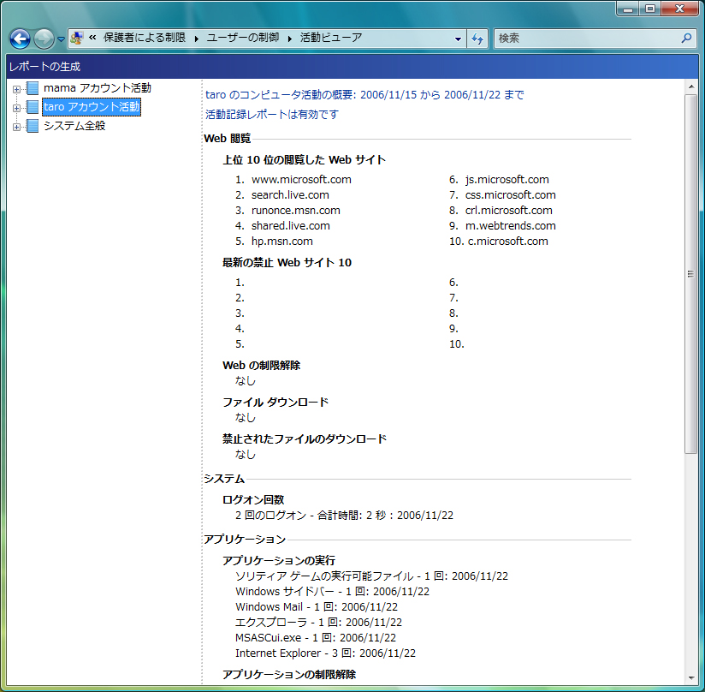Click アプリケーションの制限解除 heading
Image resolution: width=705 pixels, height=692 pixels.
(x=289, y=675)
